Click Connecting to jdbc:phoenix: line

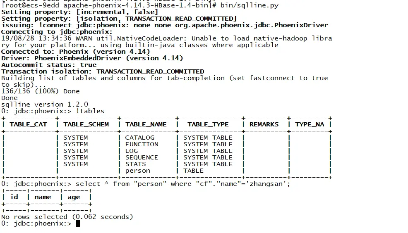pyautogui.click(x=57, y=32)
